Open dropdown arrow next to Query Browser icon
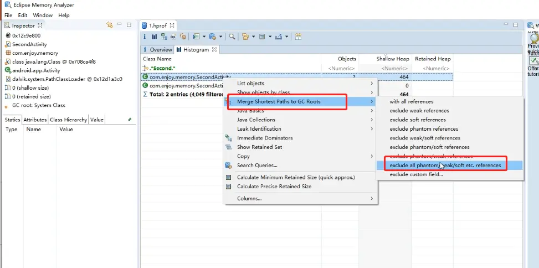Screen dimensions: 539x268 coord(220,37)
